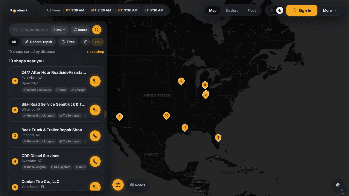Switch to dark theme moon icon
This screenshot has height=196, width=349.
(x=280, y=11)
